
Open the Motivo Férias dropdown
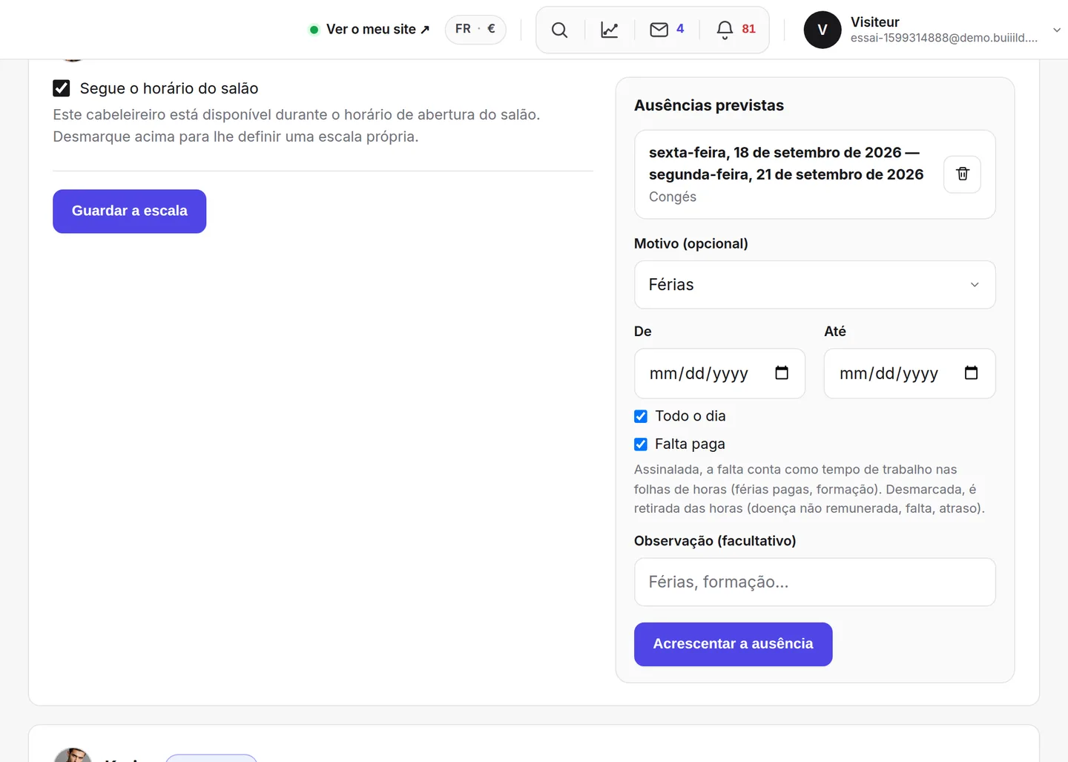[814, 285]
